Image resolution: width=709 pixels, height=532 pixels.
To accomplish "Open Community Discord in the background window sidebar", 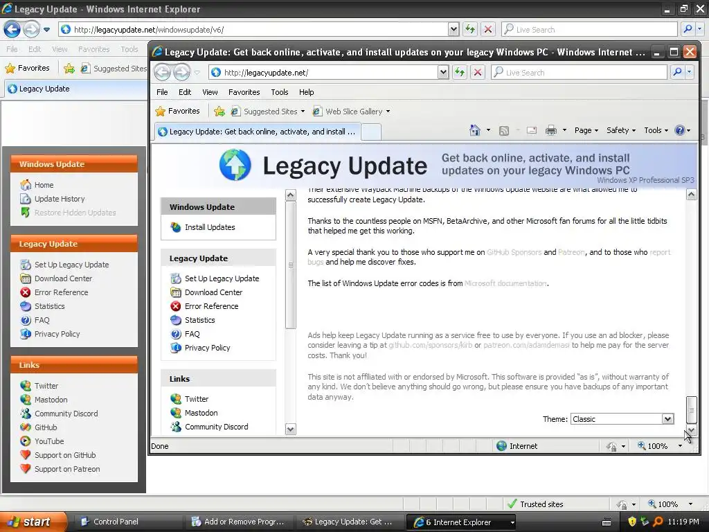I will pyautogui.click(x=66, y=414).
